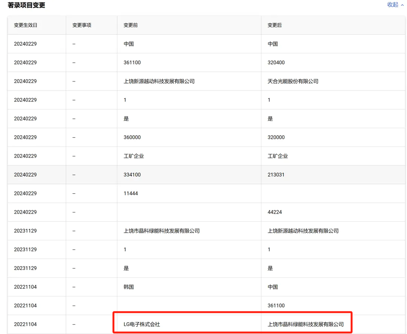The width and height of the screenshot is (407, 334).
Task: Select the 韩国 cell in the 变更前 column
Action: point(129,287)
